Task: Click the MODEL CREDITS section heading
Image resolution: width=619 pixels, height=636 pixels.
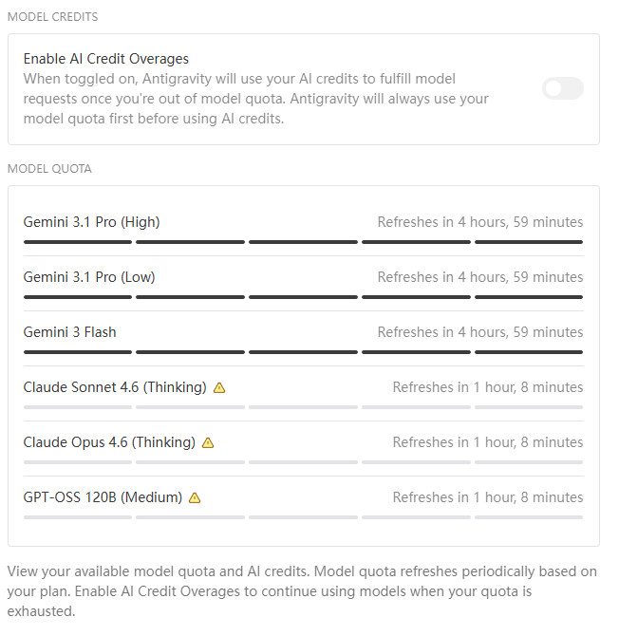Action: point(53,17)
